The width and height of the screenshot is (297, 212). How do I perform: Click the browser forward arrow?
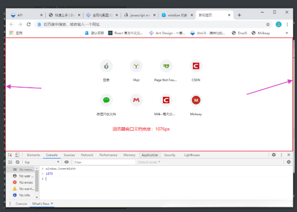pyautogui.click(x=20, y=25)
